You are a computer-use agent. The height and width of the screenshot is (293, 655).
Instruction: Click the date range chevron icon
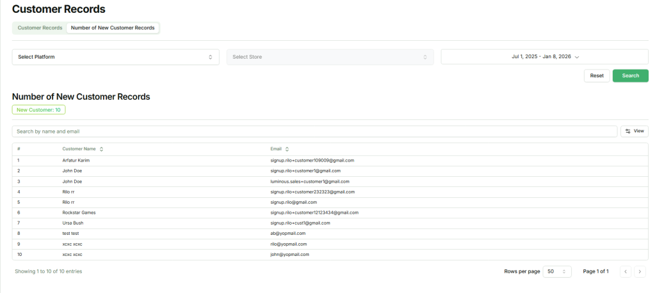[x=577, y=57]
